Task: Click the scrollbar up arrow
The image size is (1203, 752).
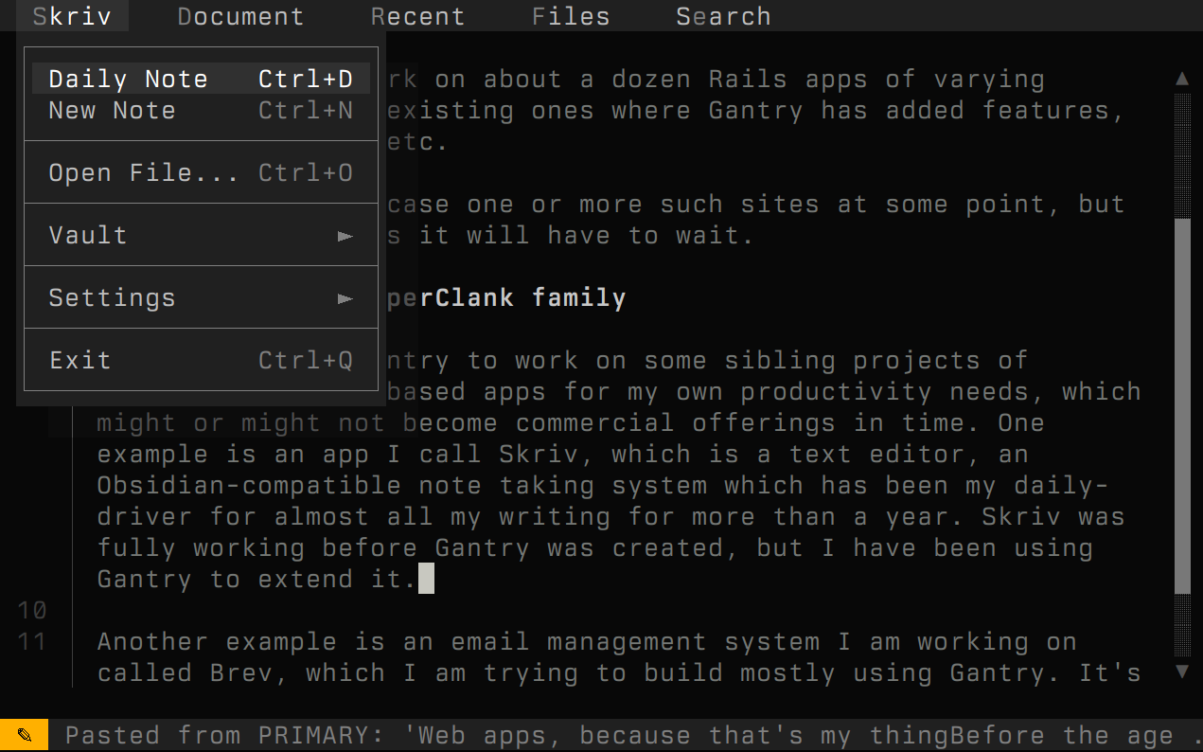Action: 1182,79
